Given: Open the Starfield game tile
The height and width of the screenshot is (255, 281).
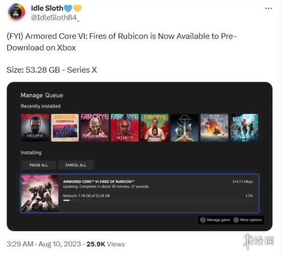Looking at the screenshot, I should (184, 127).
